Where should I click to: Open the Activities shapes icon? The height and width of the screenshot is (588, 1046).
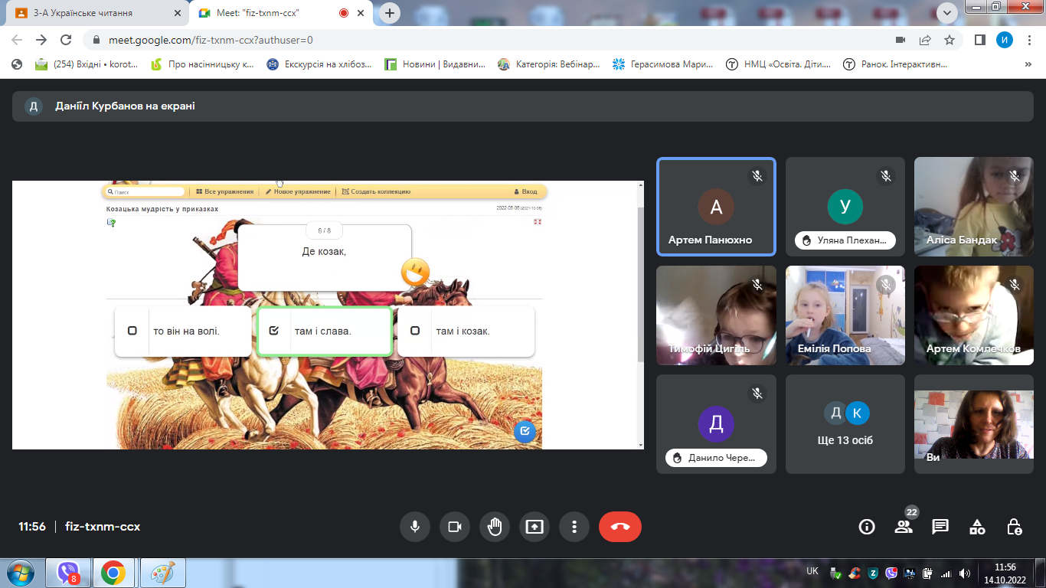977,527
